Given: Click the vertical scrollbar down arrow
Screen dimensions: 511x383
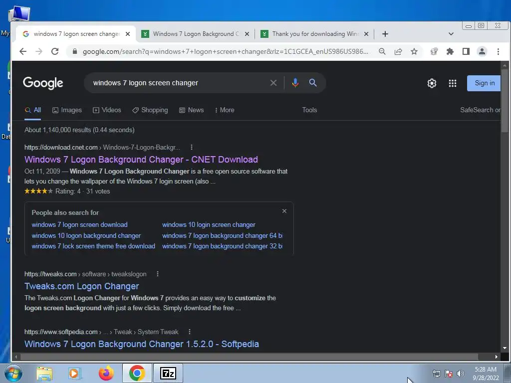Looking at the screenshot, I should click(x=505, y=348).
